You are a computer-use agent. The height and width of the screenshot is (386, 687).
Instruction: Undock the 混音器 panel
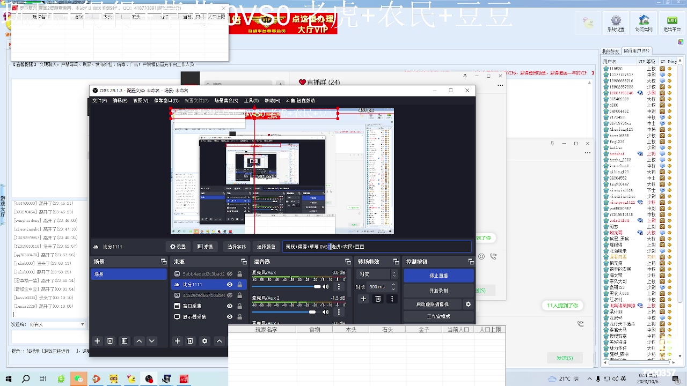click(x=348, y=262)
